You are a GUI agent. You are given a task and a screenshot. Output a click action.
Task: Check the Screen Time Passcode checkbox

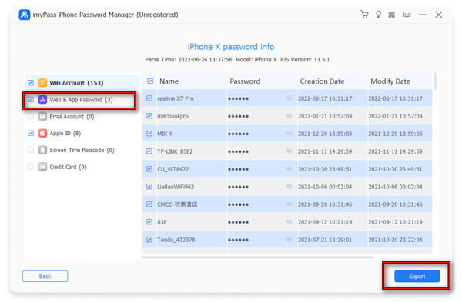click(31, 150)
